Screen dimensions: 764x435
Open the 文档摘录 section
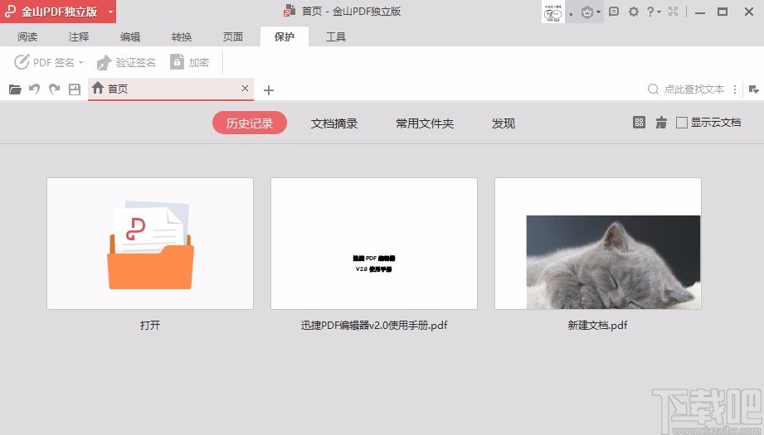coord(334,123)
